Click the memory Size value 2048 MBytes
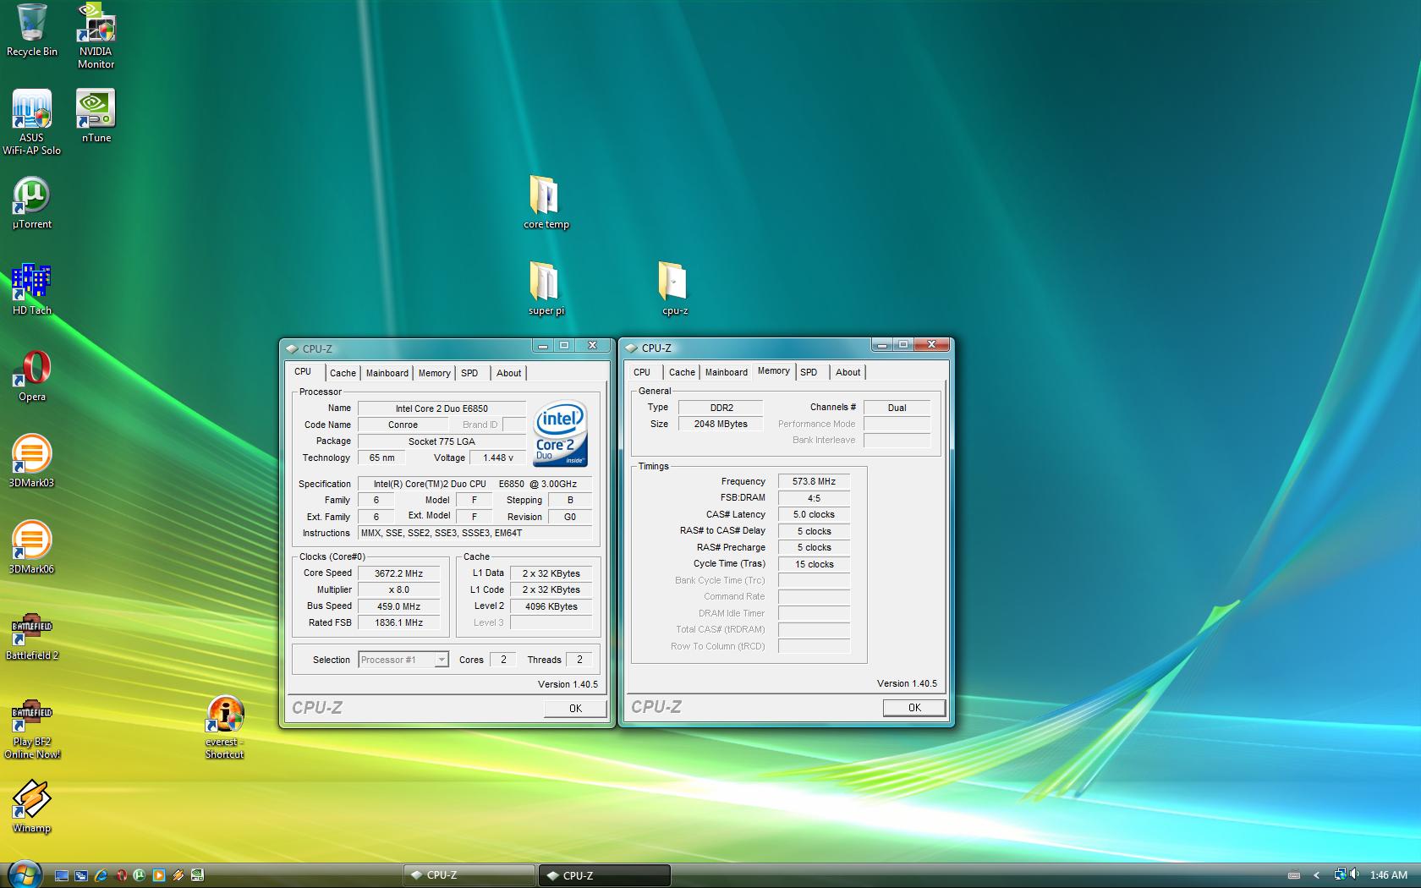The width and height of the screenshot is (1421, 888). 721,424
